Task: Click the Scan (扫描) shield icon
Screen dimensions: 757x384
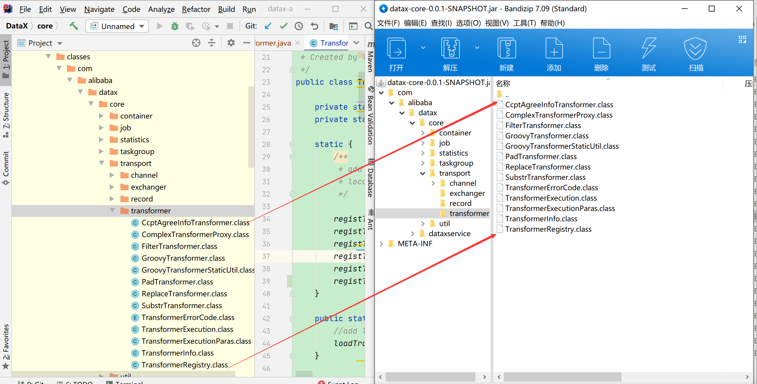Action: click(x=695, y=49)
